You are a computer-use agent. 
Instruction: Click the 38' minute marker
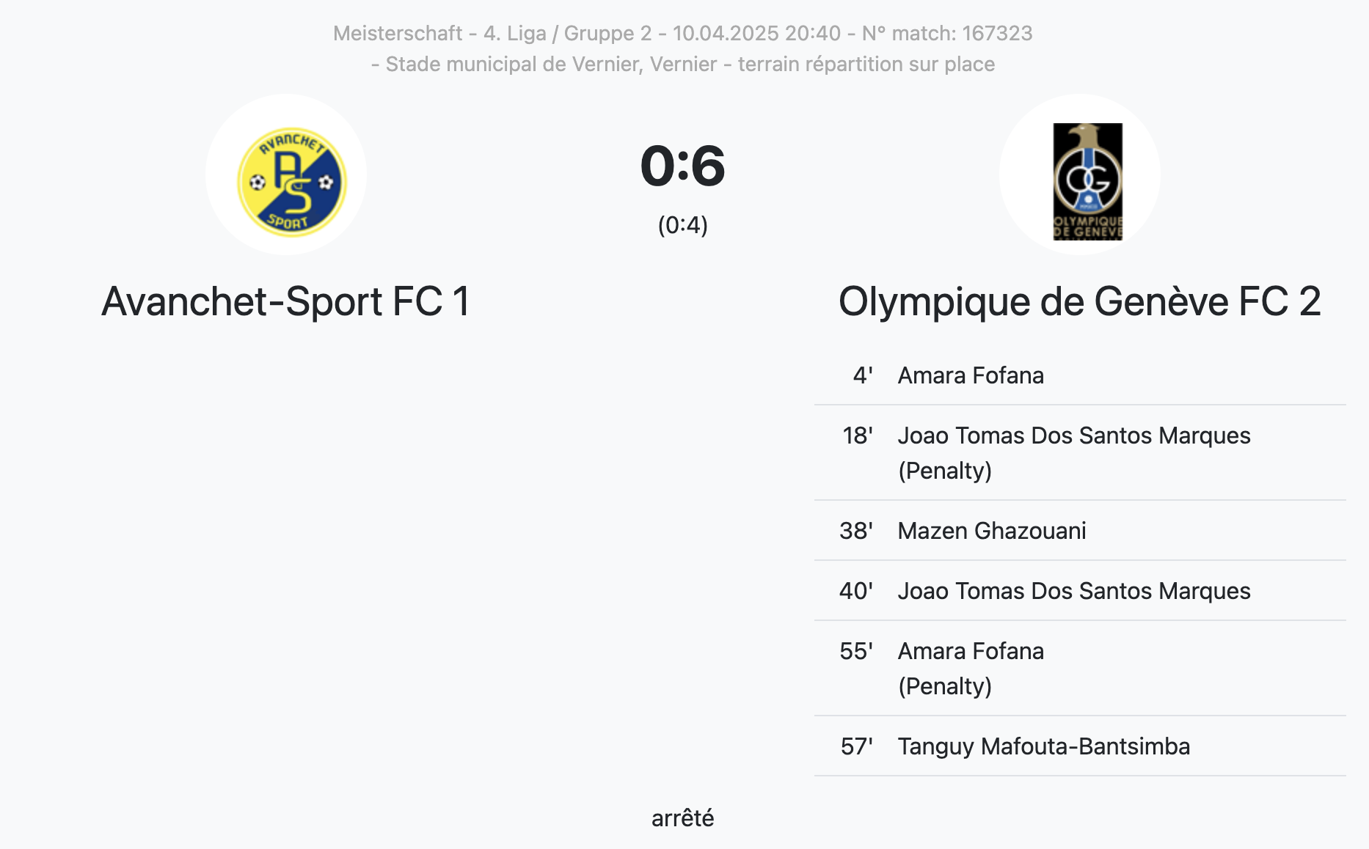tap(856, 531)
